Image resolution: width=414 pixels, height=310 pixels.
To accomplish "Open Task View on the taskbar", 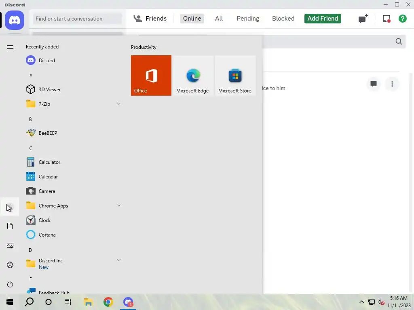I will 68,302.
